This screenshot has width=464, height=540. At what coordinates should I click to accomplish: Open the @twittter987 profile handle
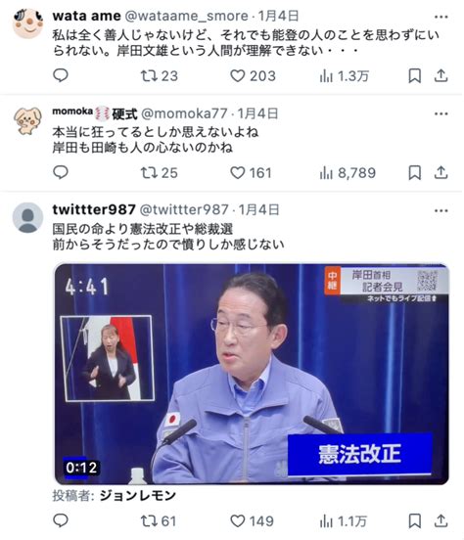pyautogui.click(x=184, y=209)
